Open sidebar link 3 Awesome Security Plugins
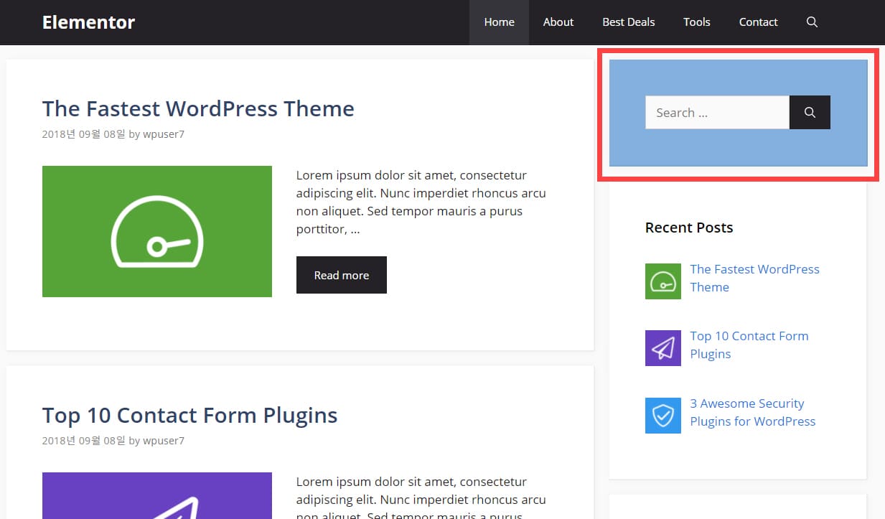Image resolution: width=885 pixels, height=519 pixels. pos(753,412)
